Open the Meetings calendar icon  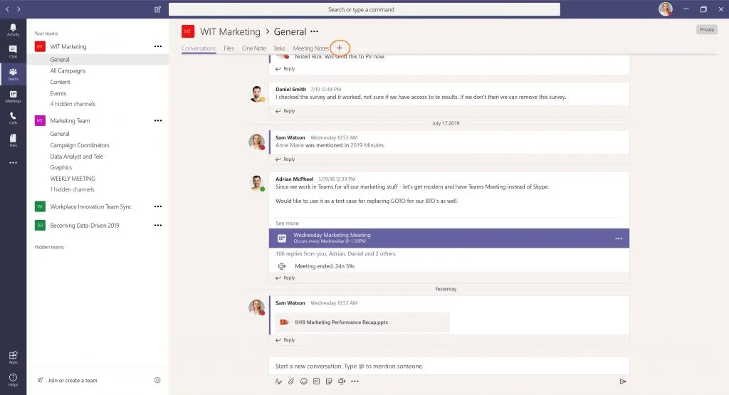[x=13, y=97]
